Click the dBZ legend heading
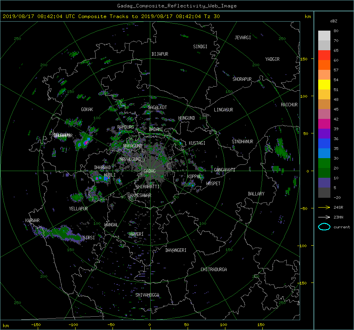Viewport: 354px width, 330px height. point(334,21)
